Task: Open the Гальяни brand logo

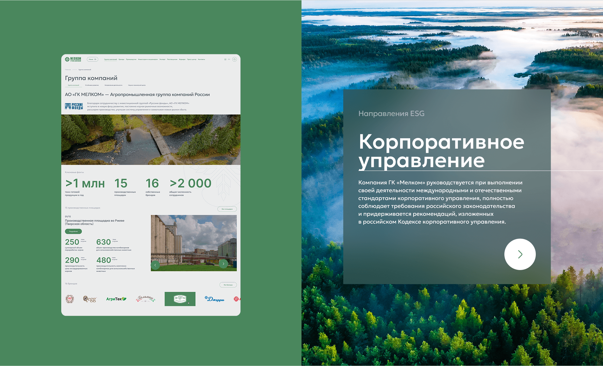Action: [x=145, y=299]
